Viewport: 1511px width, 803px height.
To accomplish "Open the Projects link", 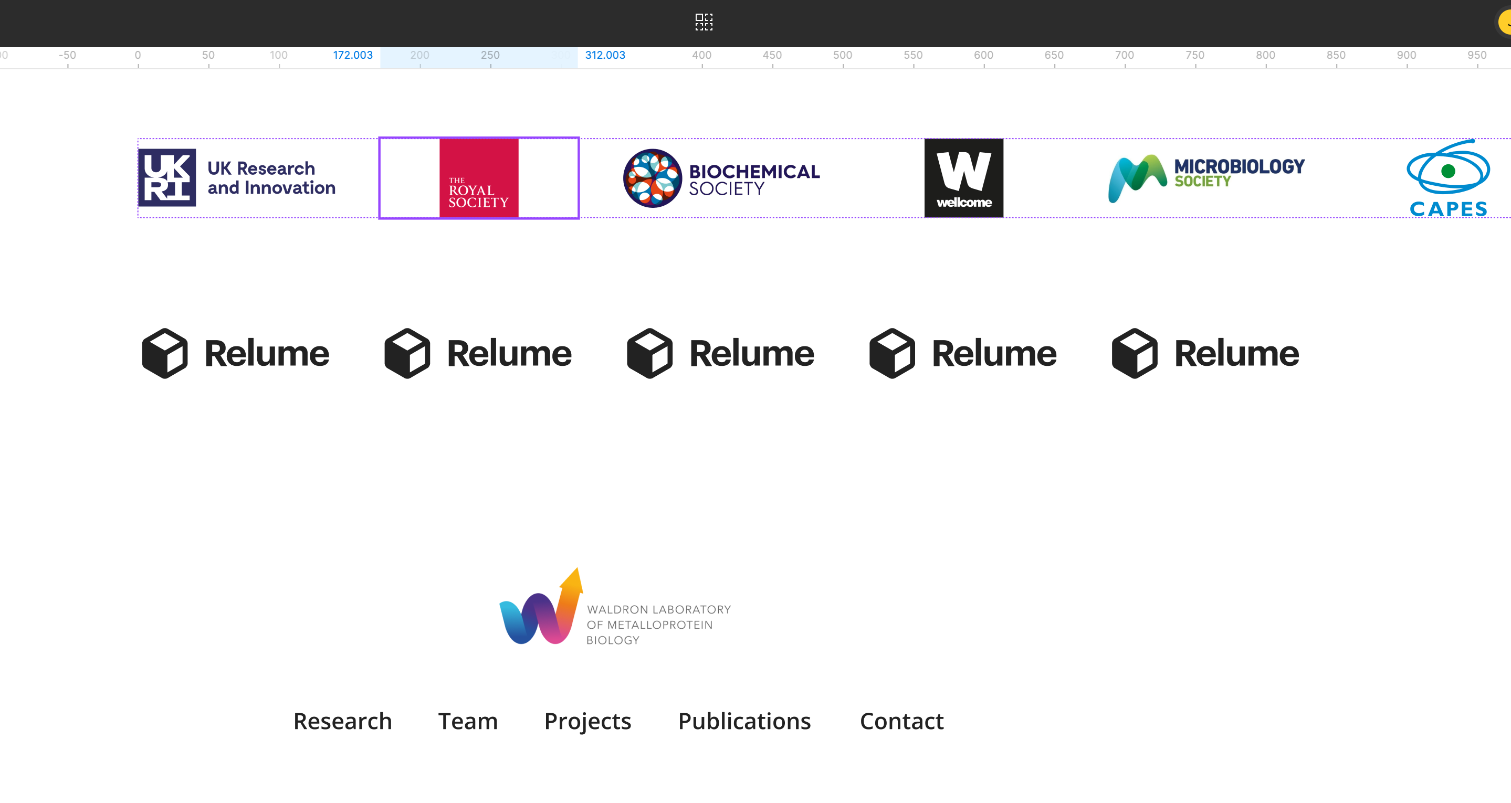I will coord(587,722).
